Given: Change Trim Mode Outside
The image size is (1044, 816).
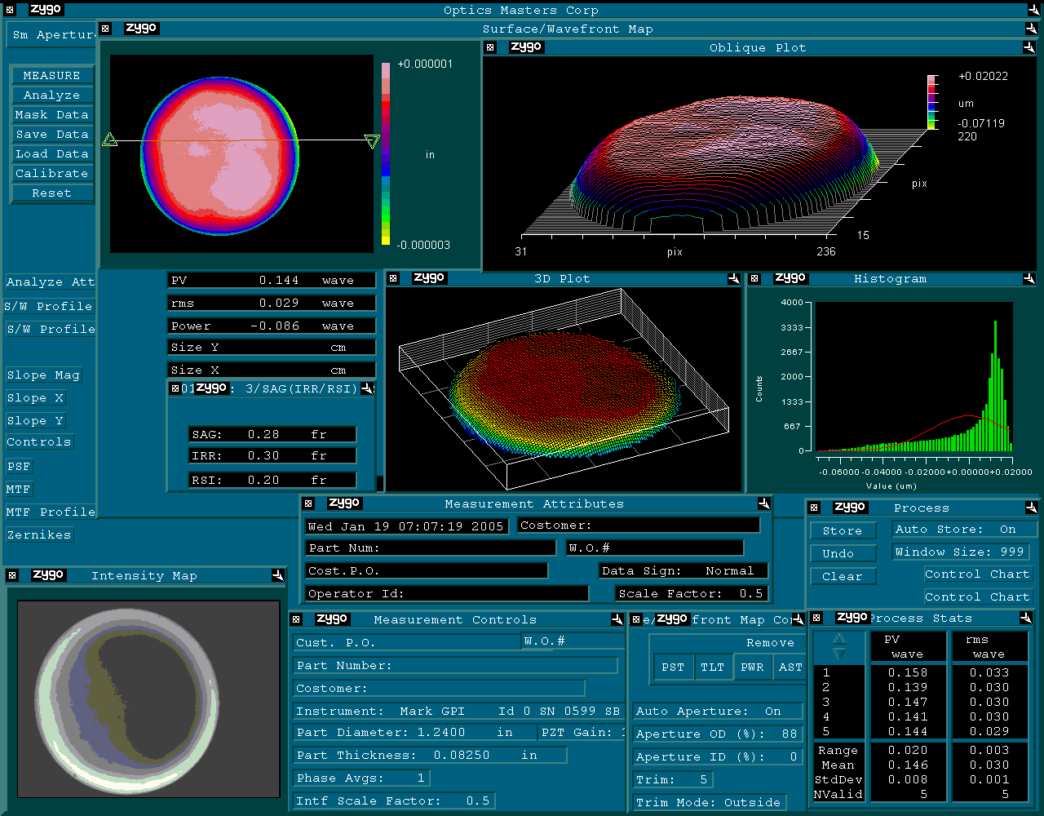Looking at the screenshot, I should tap(710, 803).
